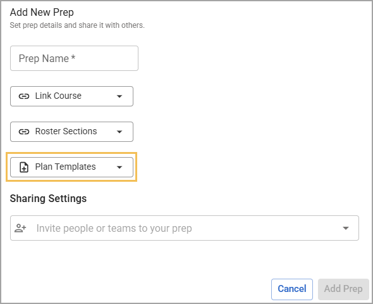Click the 'Set prep details' subtitle text

(77, 25)
